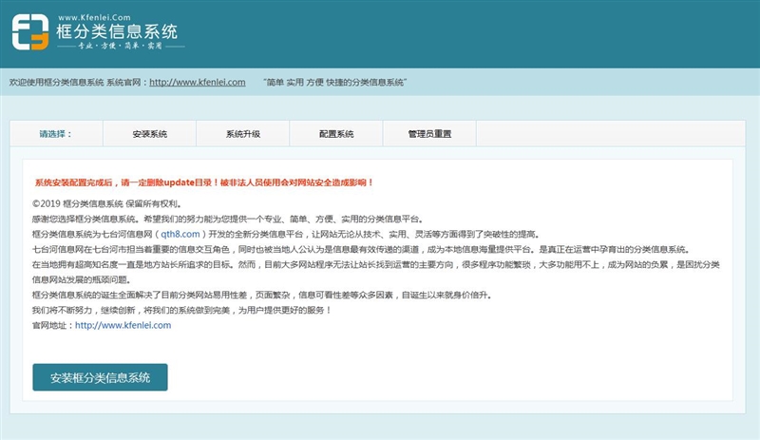Open the 系统升级 tab
The width and height of the screenshot is (760, 440).
click(242, 134)
